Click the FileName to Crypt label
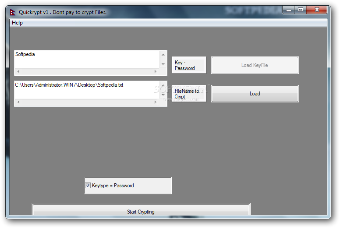The height and width of the screenshot is (228, 340). 189,94
